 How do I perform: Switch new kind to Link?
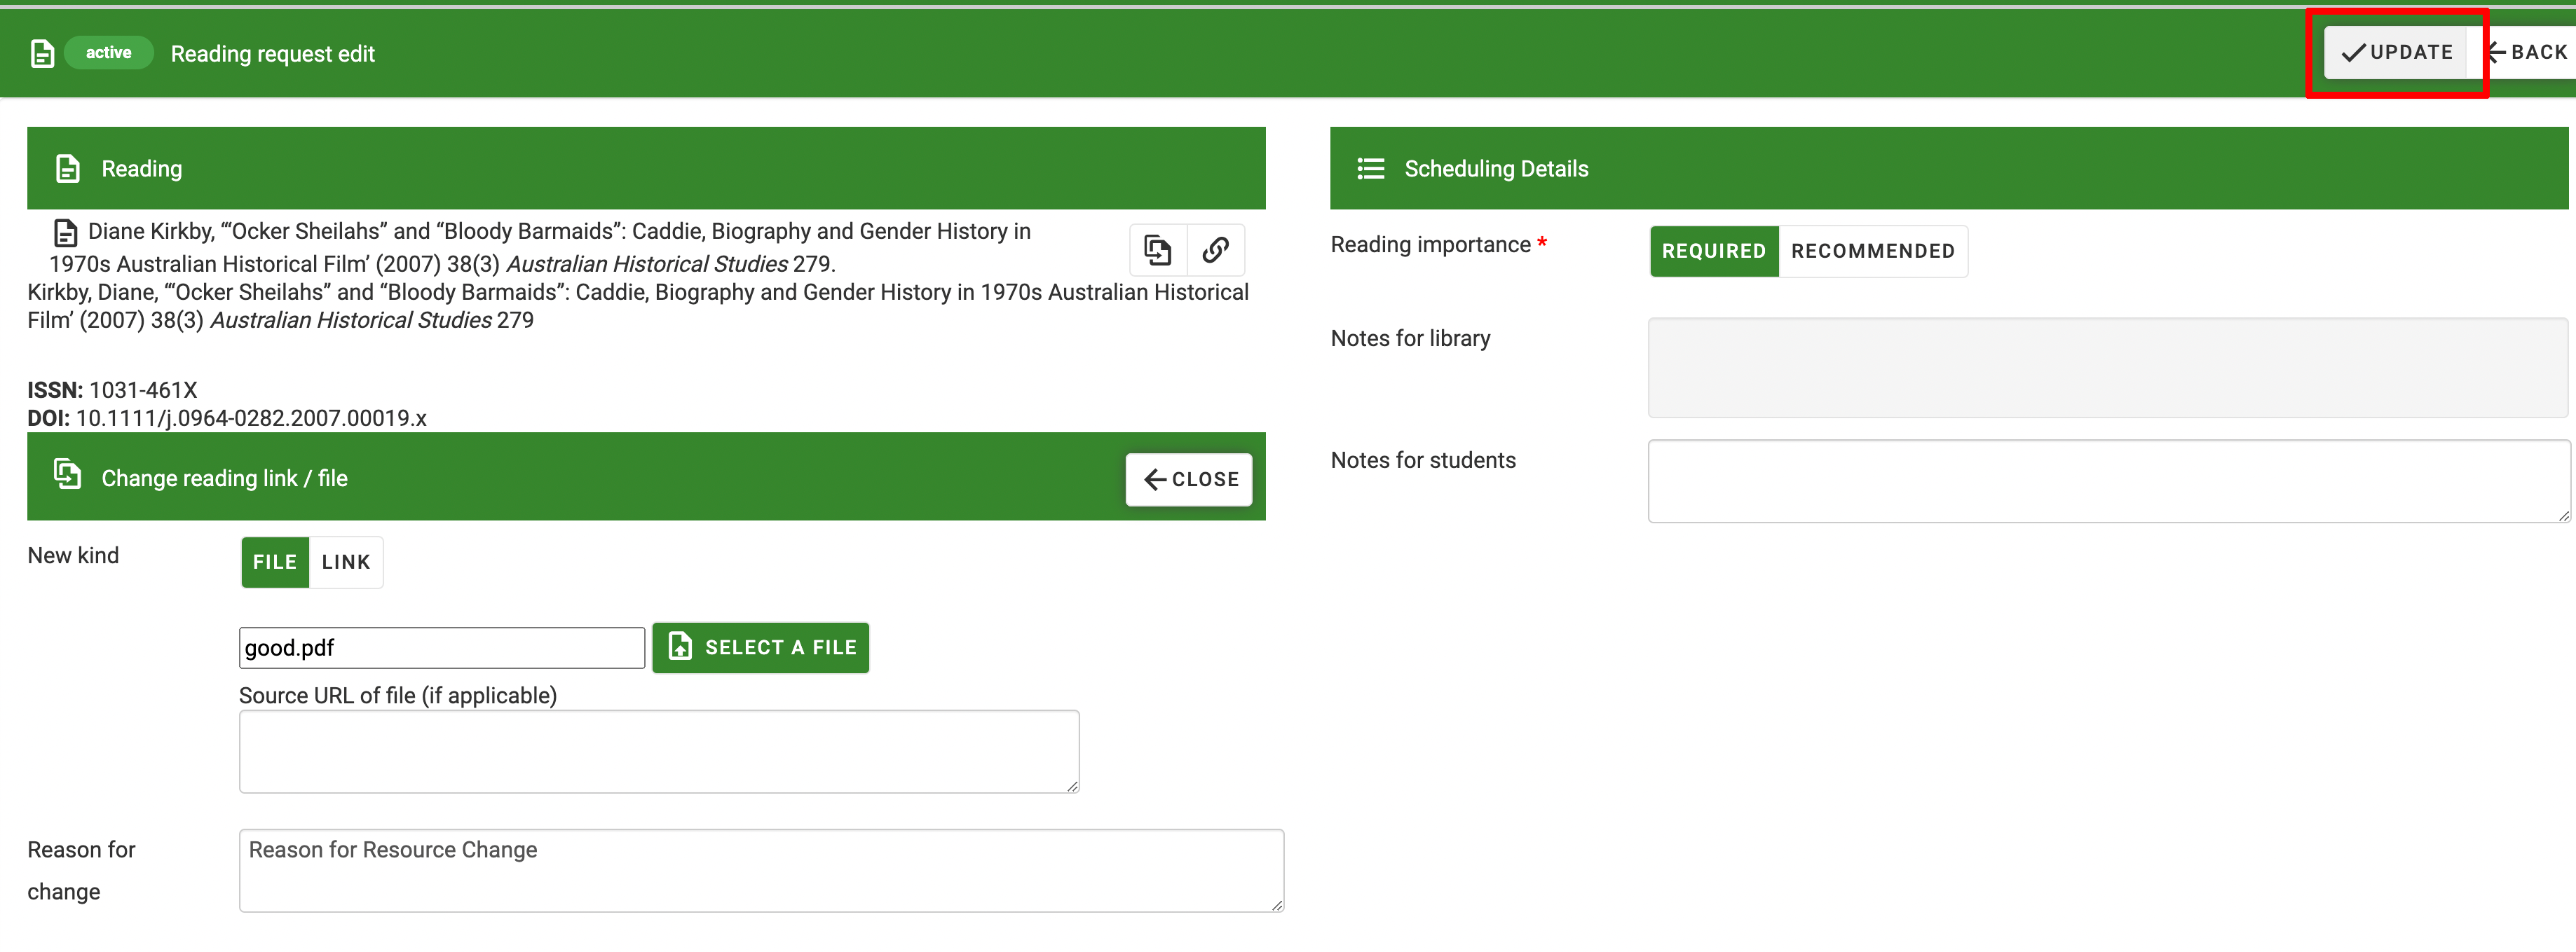point(346,563)
